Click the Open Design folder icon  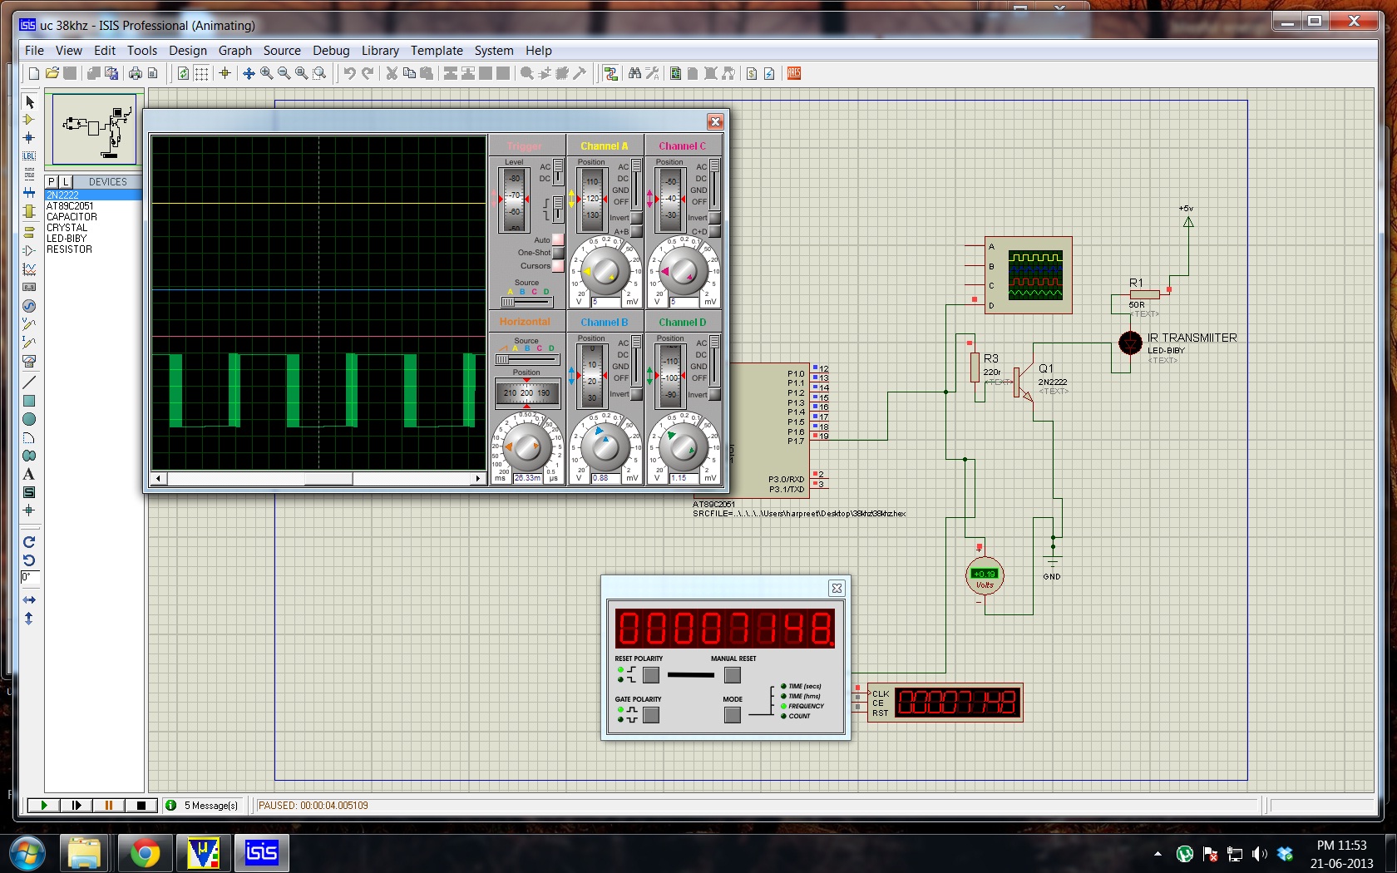pos(52,74)
